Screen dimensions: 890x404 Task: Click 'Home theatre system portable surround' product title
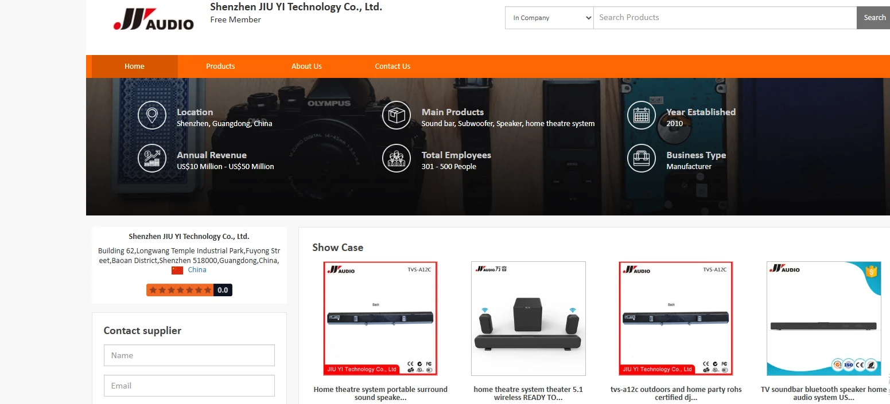coord(380,393)
